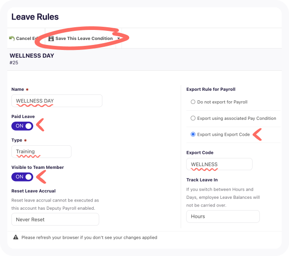Select Export using associated Pay Condition option
The height and width of the screenshot is (256, 289).
coord(193,118)
